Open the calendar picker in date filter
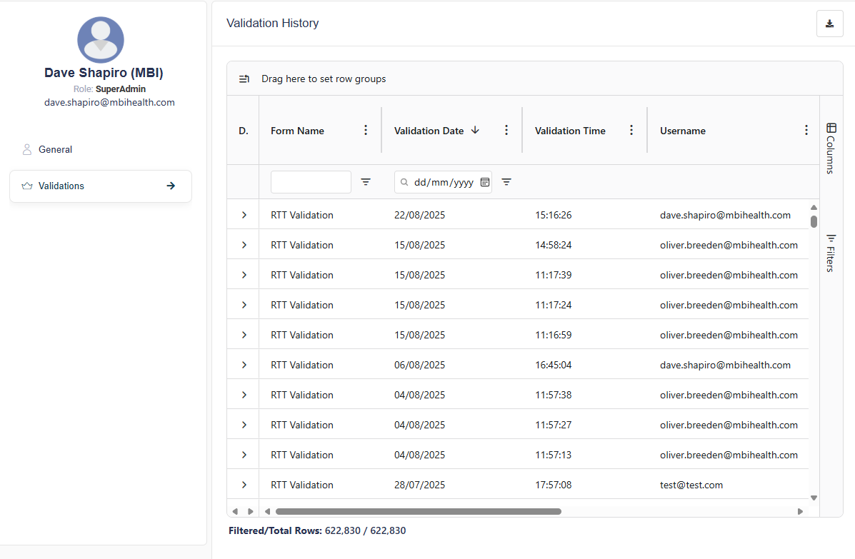855x559 pixels. pyautogui.click(x=485, y=182)
